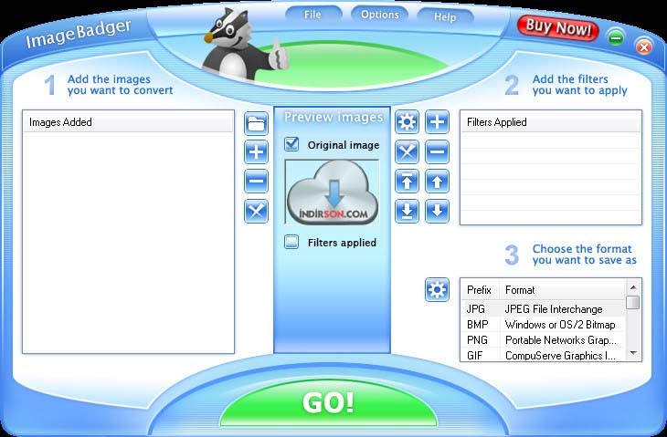Select the BMP format row
Screen dimensions: 667x437
pos(543,325)
